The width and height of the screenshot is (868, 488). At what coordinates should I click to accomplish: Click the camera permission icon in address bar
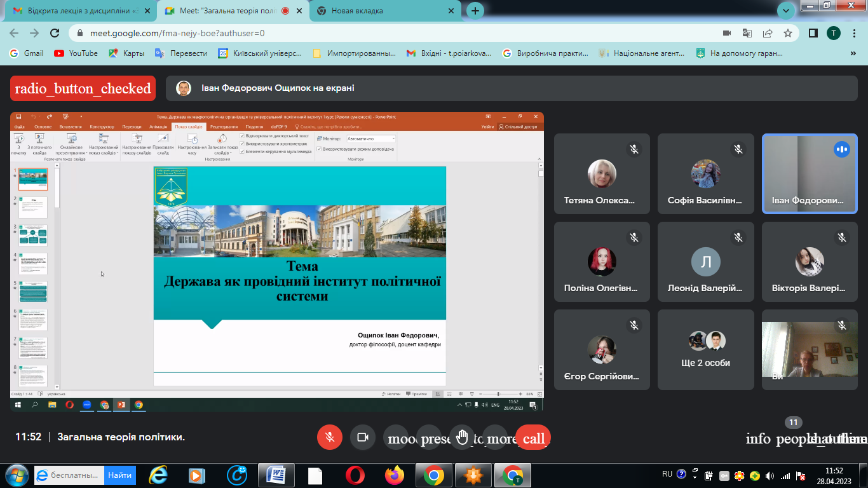click(727, 33)
